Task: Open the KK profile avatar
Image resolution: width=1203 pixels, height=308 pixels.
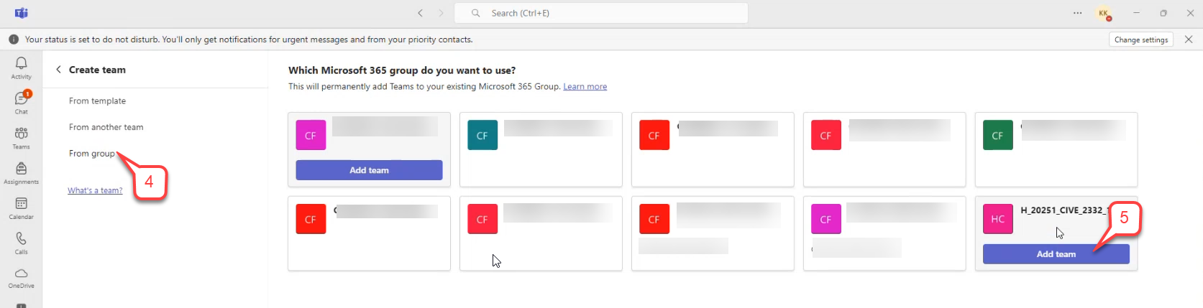Action: point(1103,13)
